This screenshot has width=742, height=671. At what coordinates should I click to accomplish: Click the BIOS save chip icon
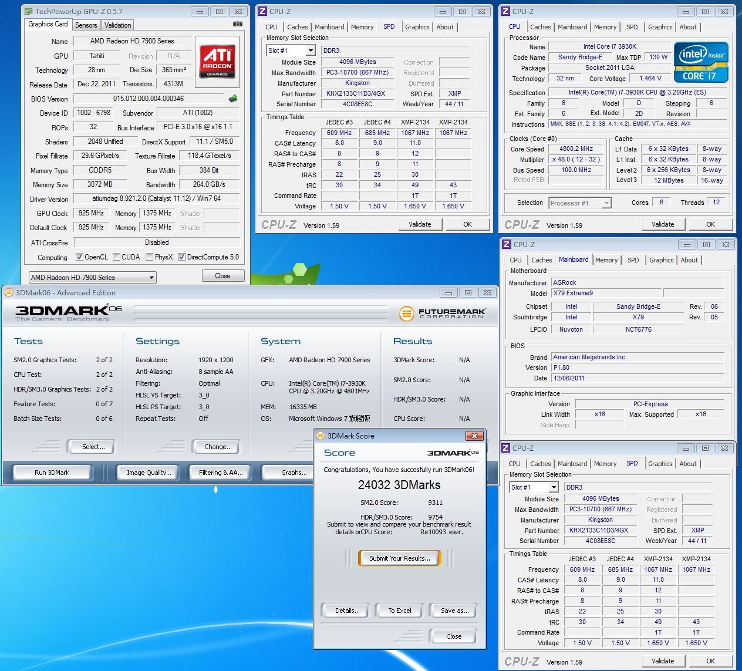pos(233,99)
